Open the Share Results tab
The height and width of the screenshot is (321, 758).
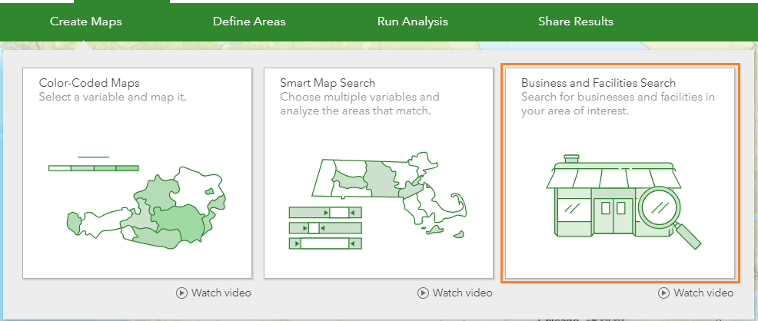[576, 22]
